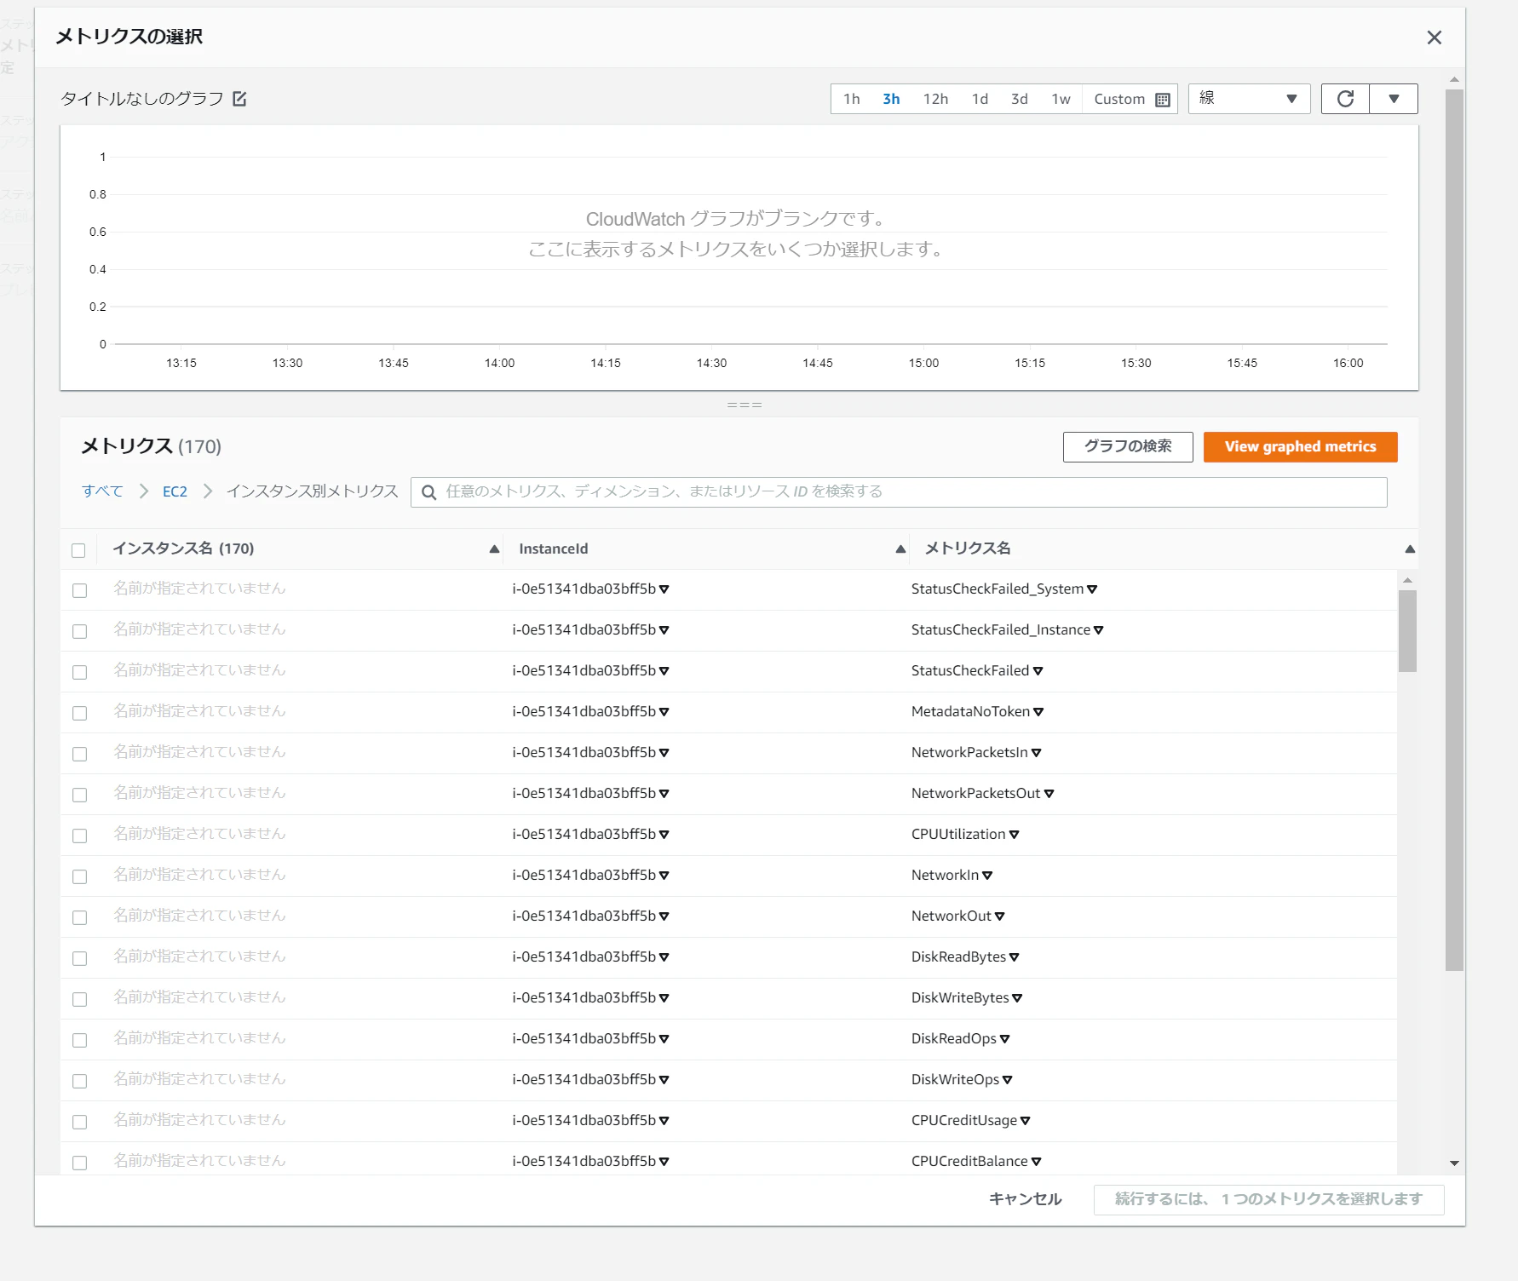
Task: Click the キャンセル button
Action: click(x=1025, y=1199)
